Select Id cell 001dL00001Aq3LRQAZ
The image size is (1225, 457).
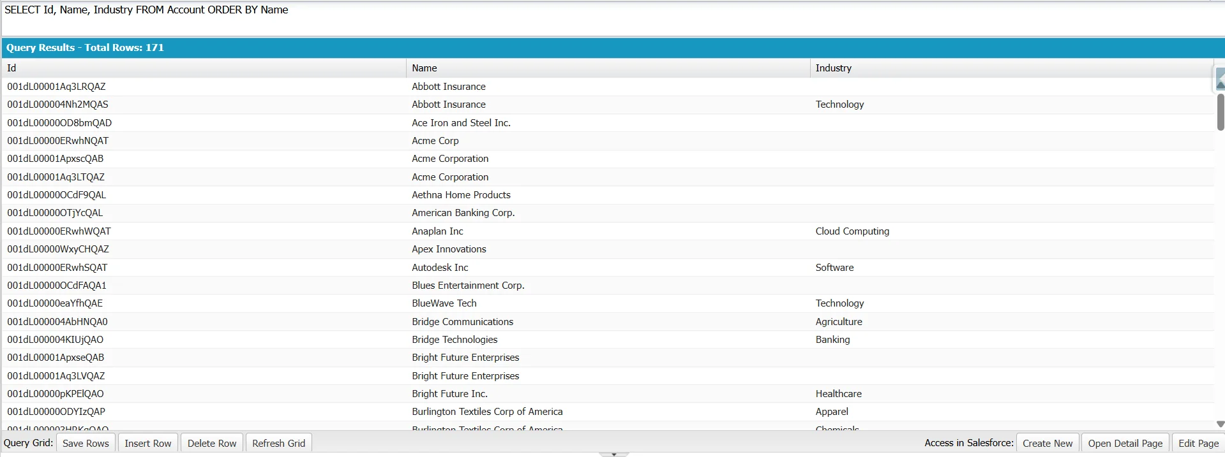click(204, 87)
